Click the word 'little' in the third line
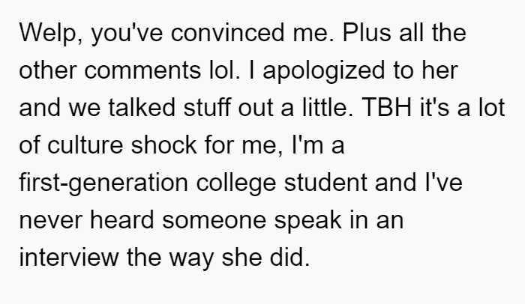This screenshot has width=525, height=304. coord(327,107)
